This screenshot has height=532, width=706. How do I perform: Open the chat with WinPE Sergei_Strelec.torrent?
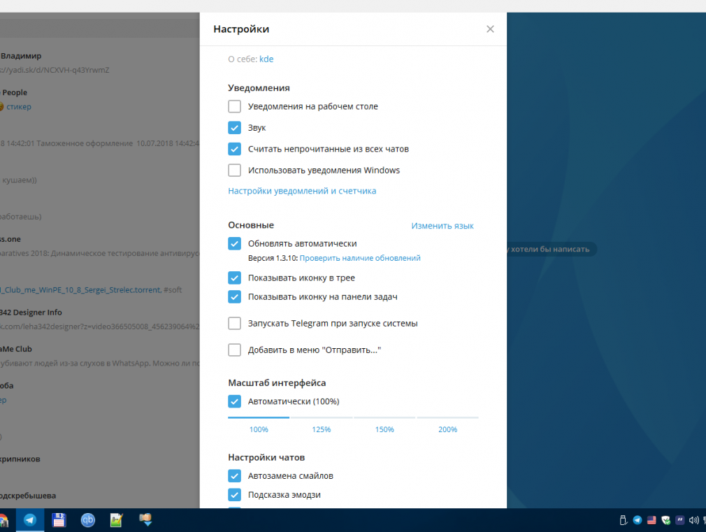99,282
